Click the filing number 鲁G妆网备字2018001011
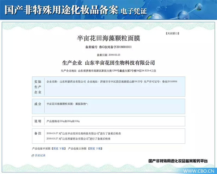This screenshot has height=174, width=217. (x=115, y=47)
